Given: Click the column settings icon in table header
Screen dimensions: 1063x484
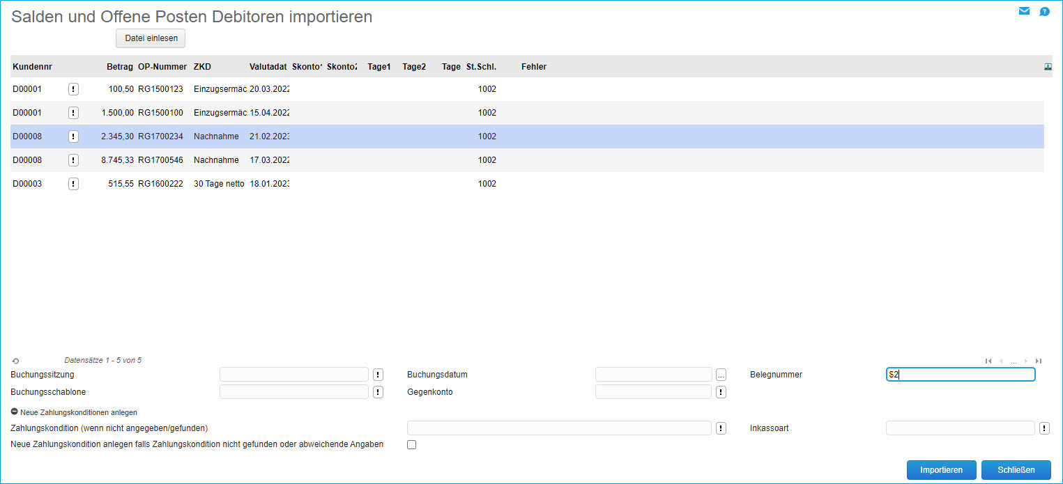Looking at the screenshot, I should pyautogui.click(x=1047, y=67).
